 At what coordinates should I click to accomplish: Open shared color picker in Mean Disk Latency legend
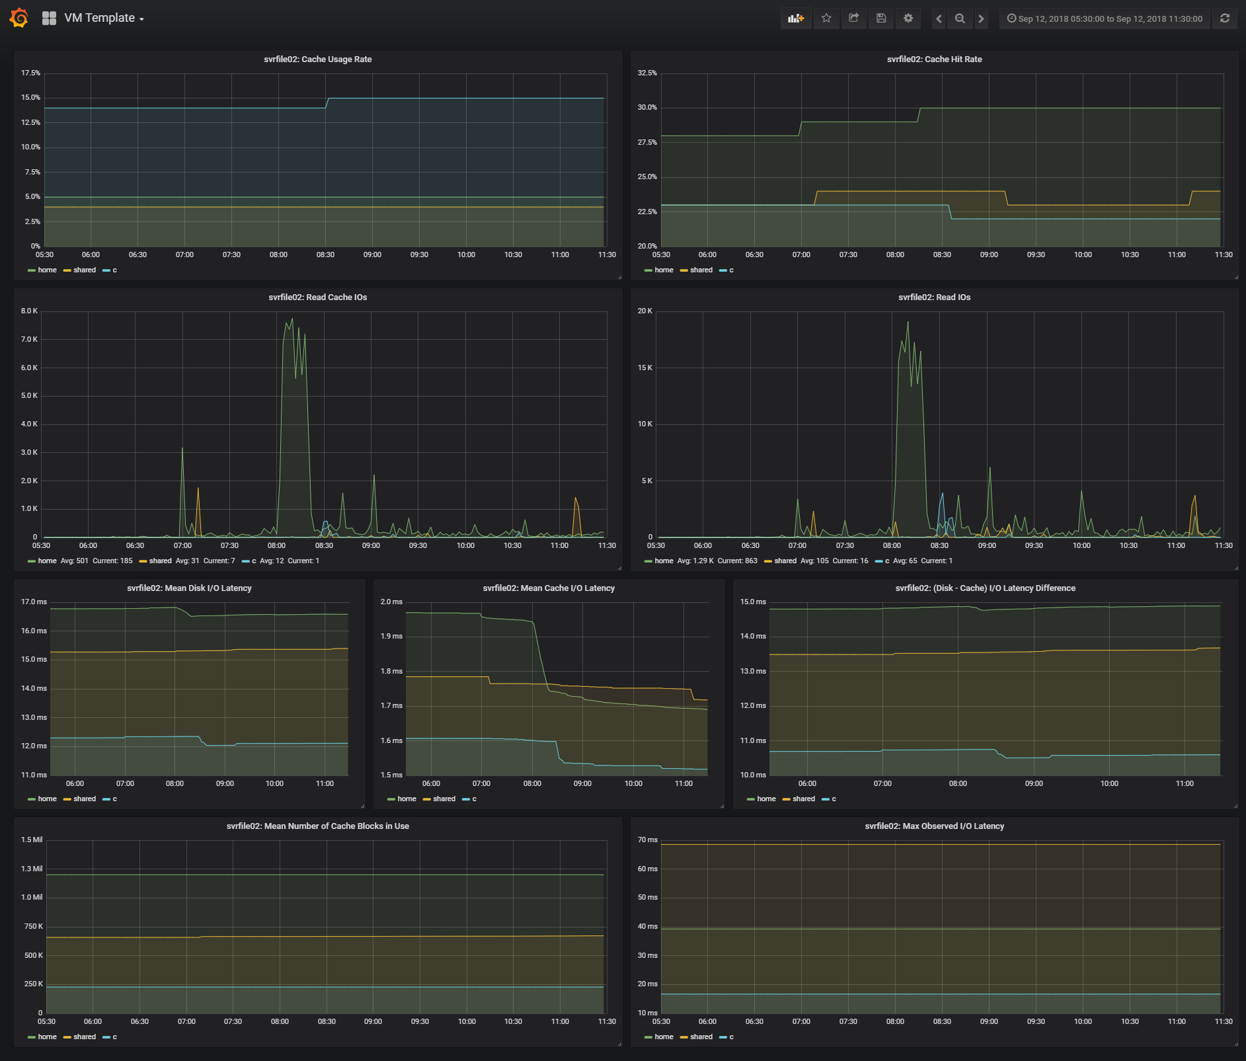pos(67,799)
